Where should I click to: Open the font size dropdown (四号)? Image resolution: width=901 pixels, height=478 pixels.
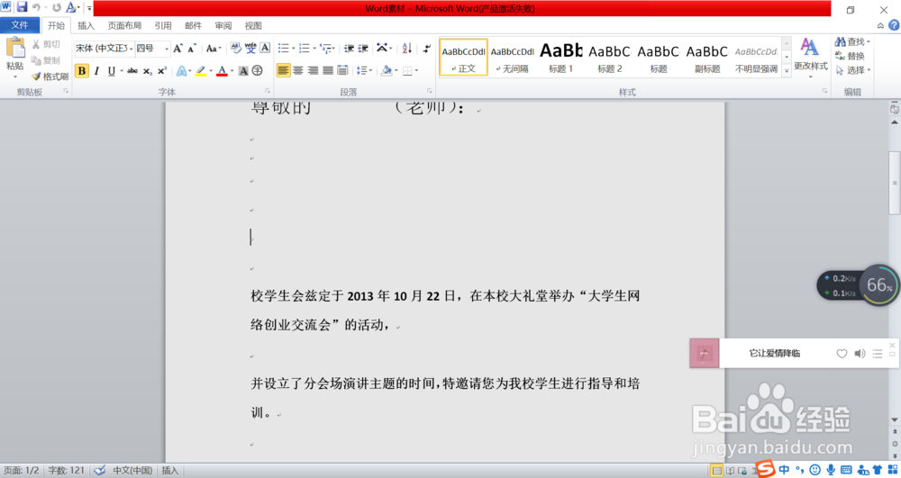[167, 49]
